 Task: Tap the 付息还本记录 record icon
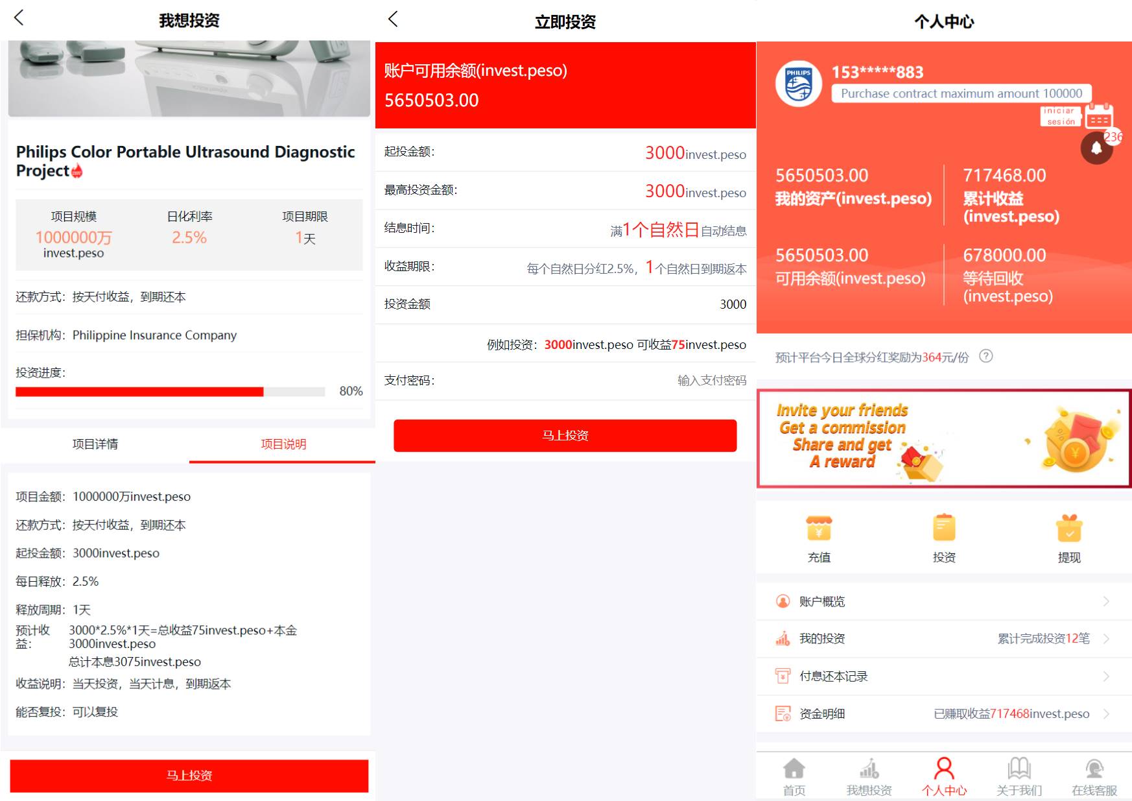tap(783, 676)
